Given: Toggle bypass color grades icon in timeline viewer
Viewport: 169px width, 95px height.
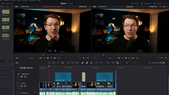Looking at the screenshot, I should pyautogui.click(x=160, y=7).
